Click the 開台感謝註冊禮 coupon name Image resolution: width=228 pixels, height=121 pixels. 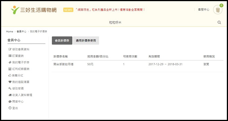tap(63, 64)
